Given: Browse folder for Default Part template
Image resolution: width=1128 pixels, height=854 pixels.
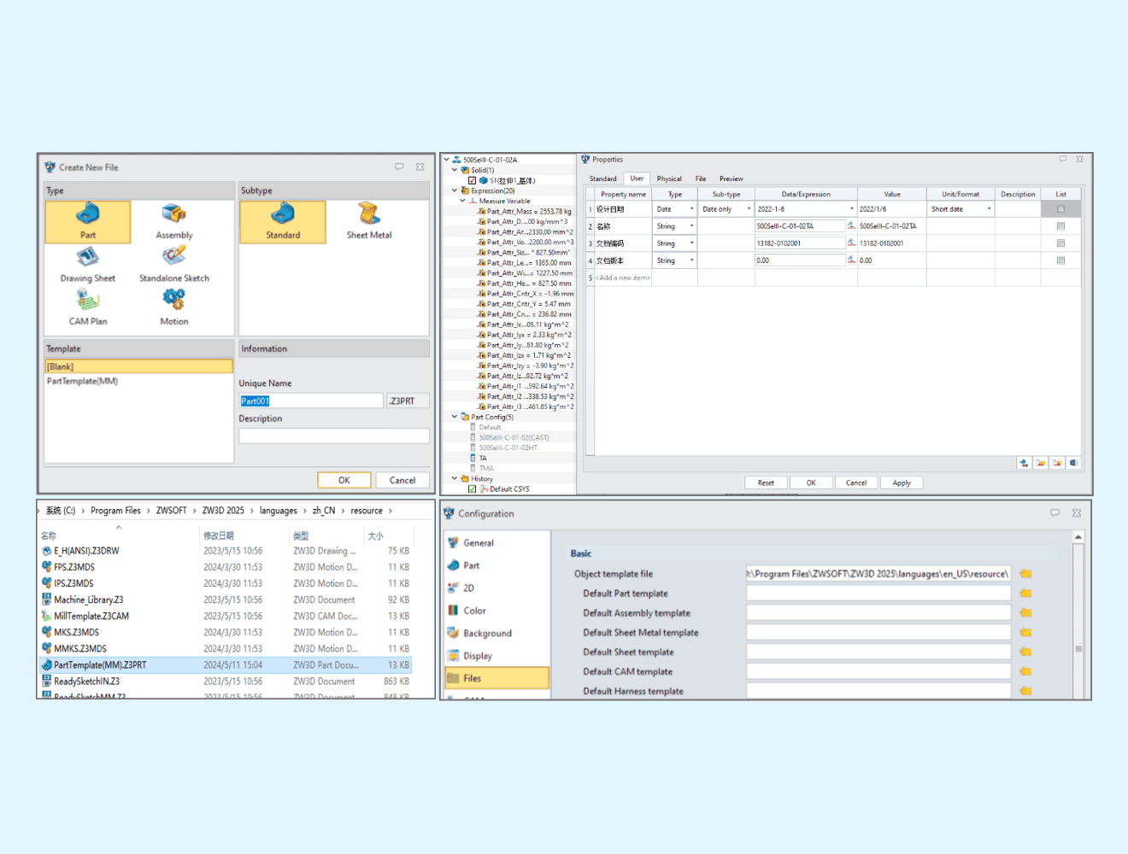Looking at the screenshot, I should 1025,594.
